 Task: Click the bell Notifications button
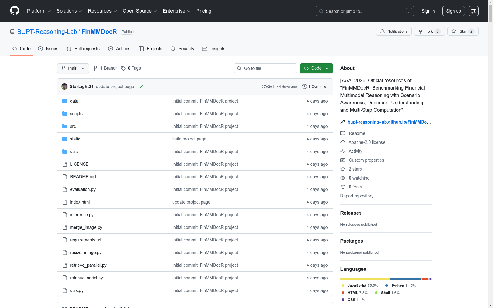(393, 31)
